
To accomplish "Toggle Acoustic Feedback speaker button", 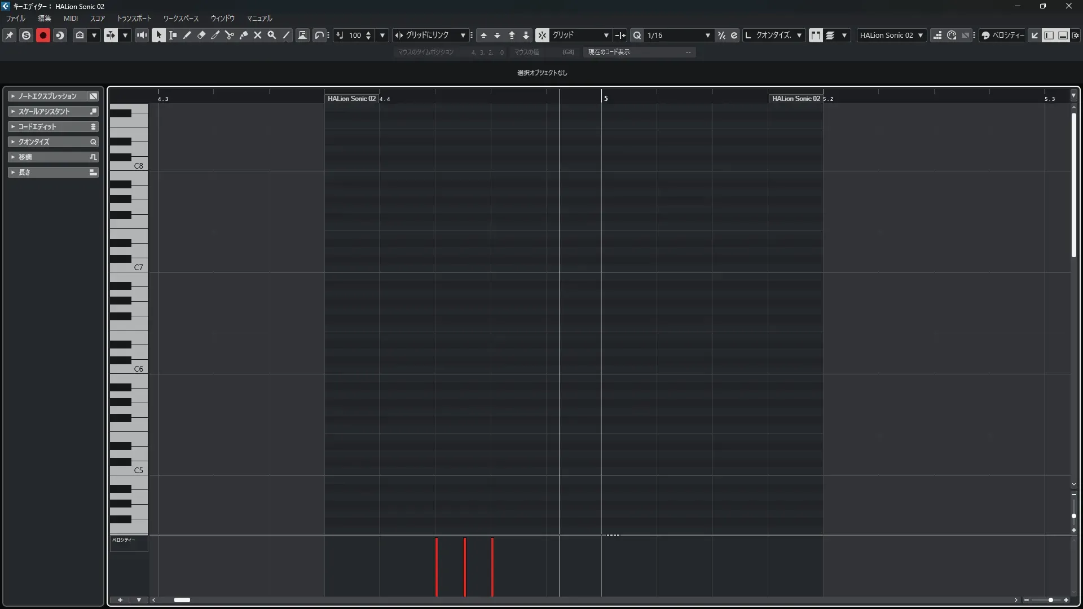I will (x=142, y=35).
